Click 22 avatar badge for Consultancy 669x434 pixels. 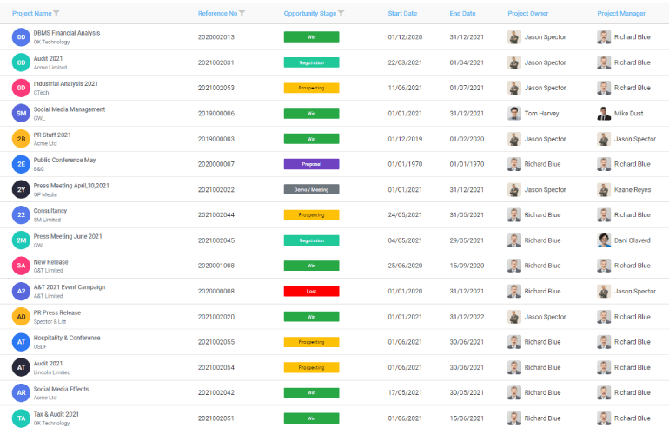click(x=21, y=215)
